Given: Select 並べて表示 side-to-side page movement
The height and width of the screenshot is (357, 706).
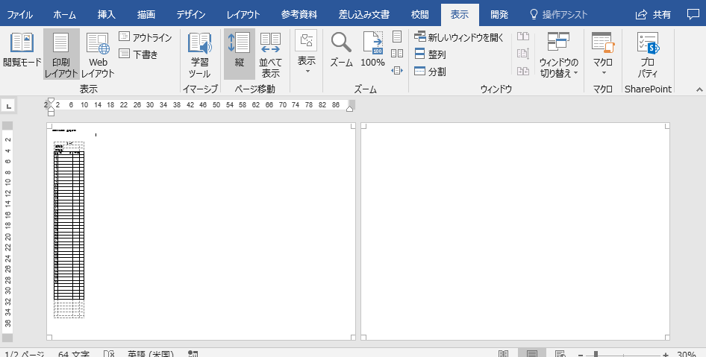Looking at the screenshot, I should pyautogui.click(x=270, y=54).
